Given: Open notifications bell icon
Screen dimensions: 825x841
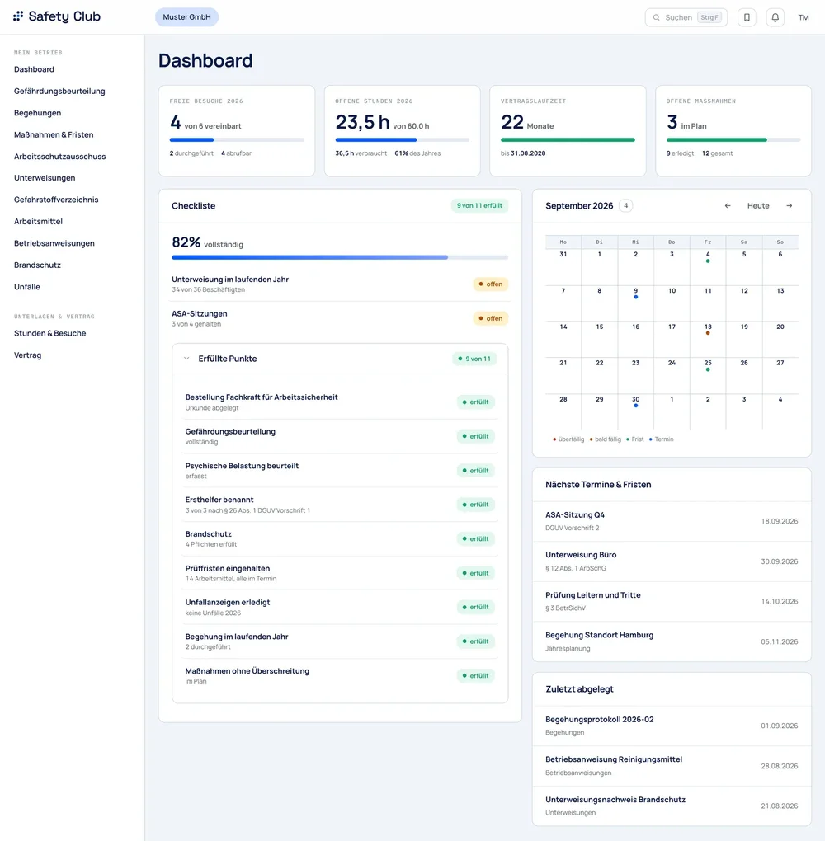Looking at the screenshot, I should [x=775, y=17].
